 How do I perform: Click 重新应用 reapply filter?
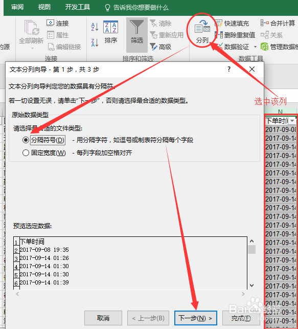coord(167,35)
